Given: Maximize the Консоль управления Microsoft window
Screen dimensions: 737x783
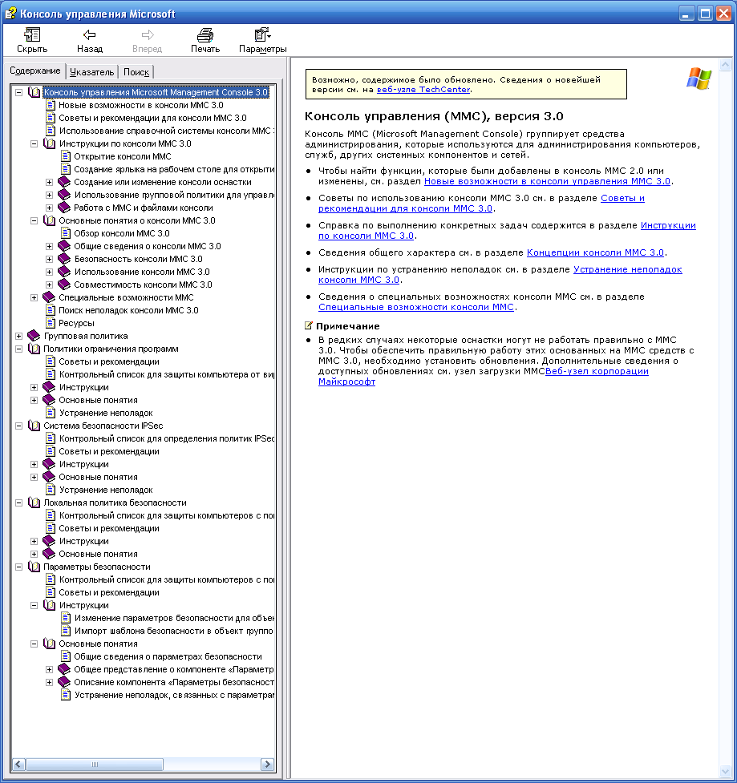Looking at the screenshot, I should click(705, 14).
